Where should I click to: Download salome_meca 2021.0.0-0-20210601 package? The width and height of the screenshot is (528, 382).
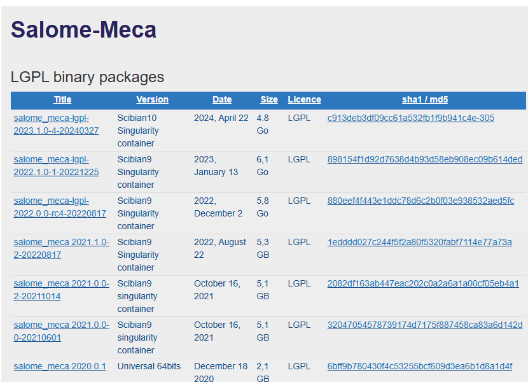point(61,331)
